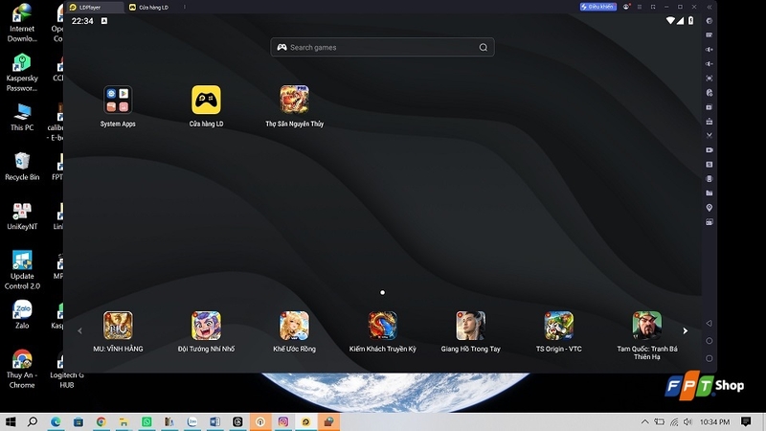This screenshot has height=431, width=766.
Task: Click the Android home circle button
Action: tap(709, 341)
